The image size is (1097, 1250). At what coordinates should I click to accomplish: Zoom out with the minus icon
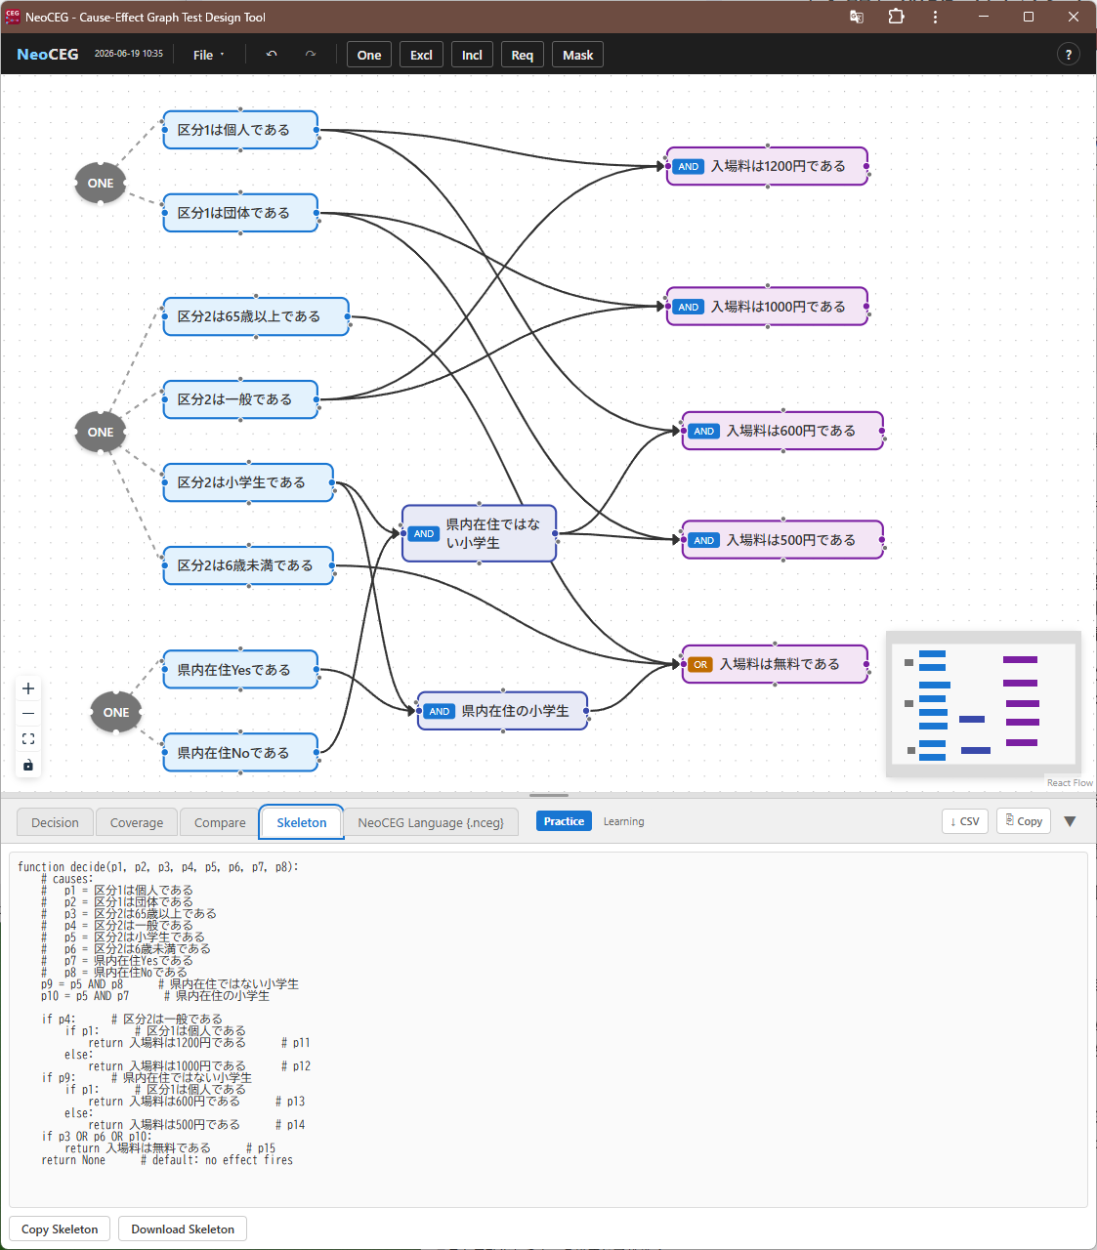pyautogui.click(x=28, y=714)
